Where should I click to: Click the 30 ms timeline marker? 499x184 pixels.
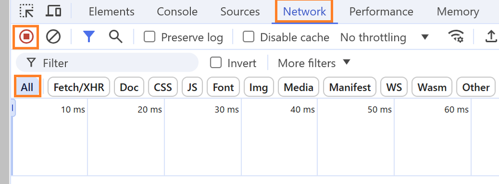tap(227, 109)
